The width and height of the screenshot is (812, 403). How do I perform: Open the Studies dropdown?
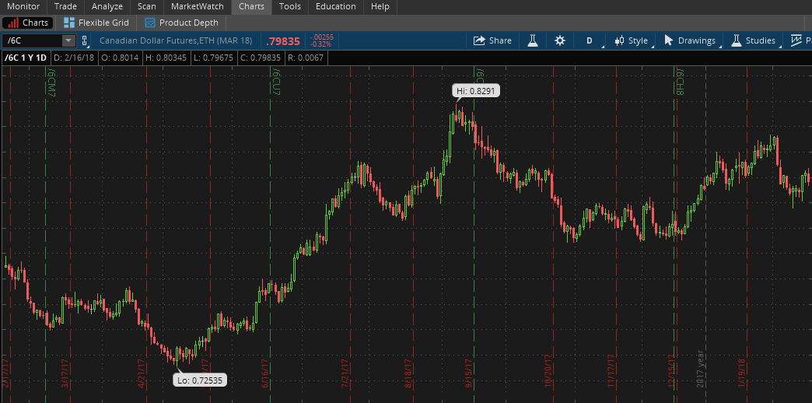coord(754,40)
